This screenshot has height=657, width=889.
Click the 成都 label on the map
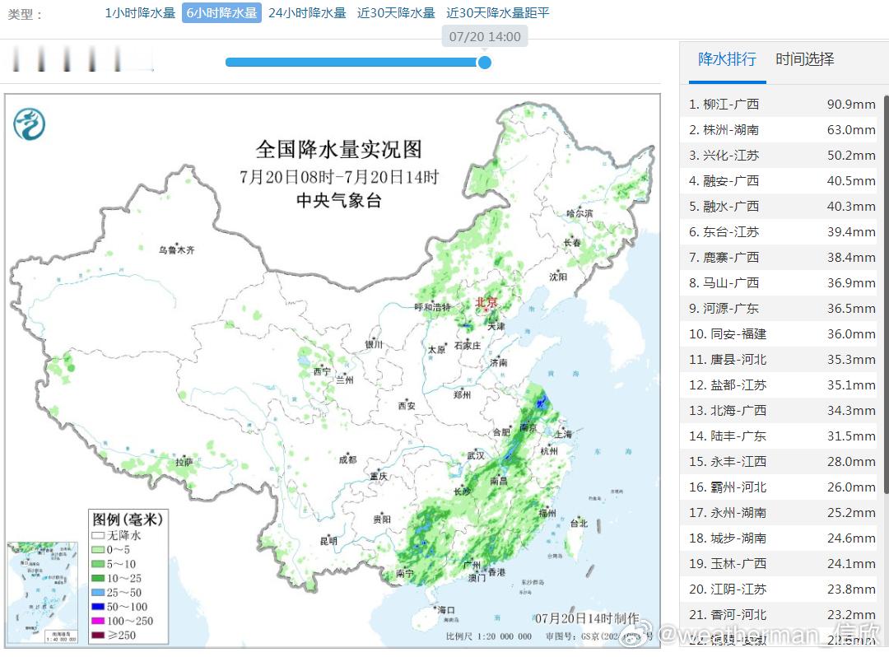coord(347,459)
